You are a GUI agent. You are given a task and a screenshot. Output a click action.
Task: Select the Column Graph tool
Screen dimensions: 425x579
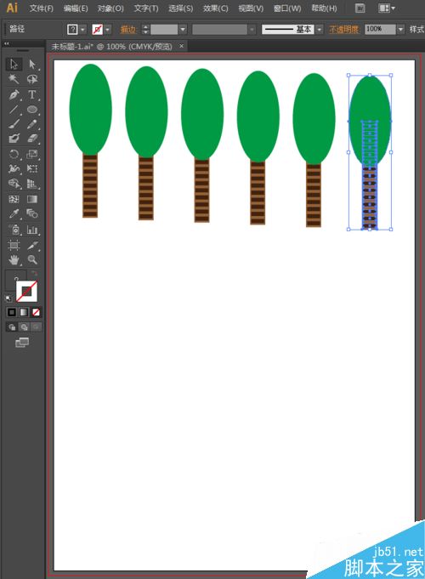(32, 230)
